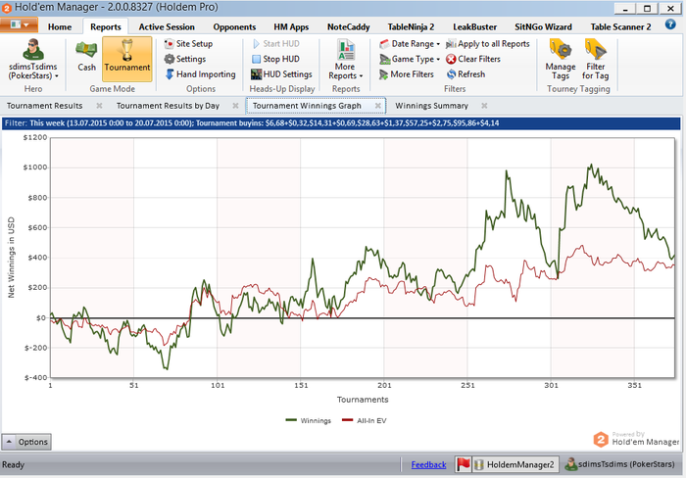Open the NoteCaddy ribbon tab
Screen dimensions: 686x478
pos(349,27)
